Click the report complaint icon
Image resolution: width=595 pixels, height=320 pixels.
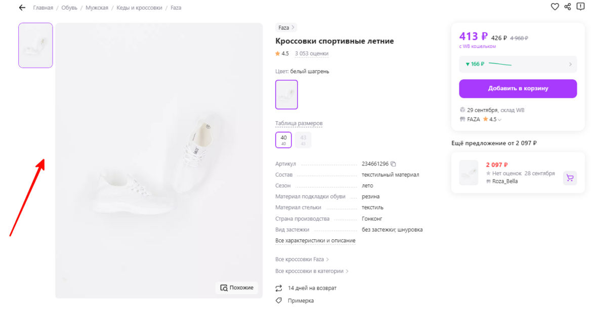[x=580, y=7]
